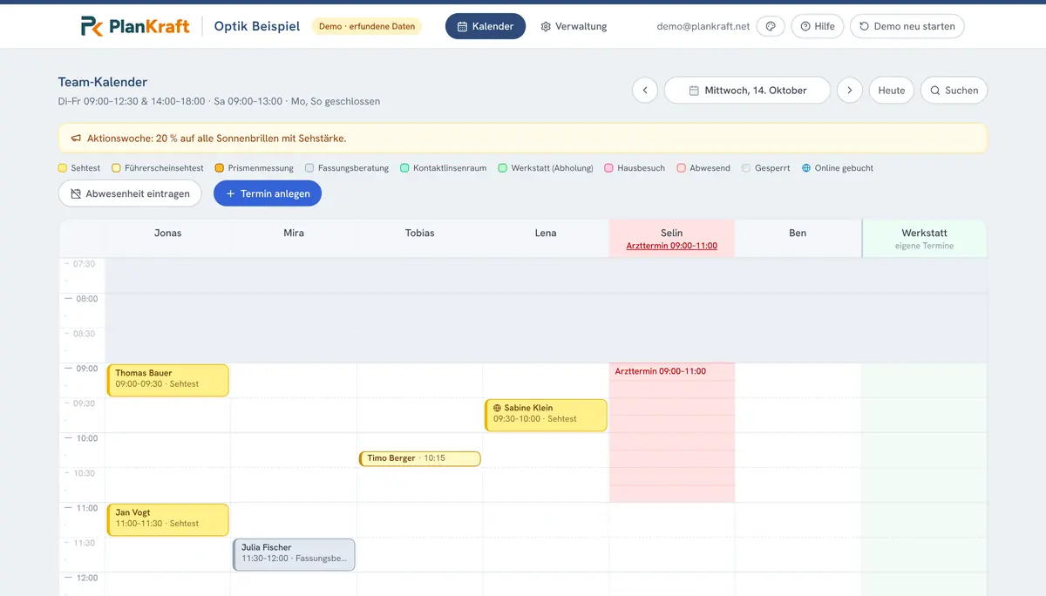Open the Verwaltung tab
This screenshot has height=596, width=1046.
pos(574,26)
